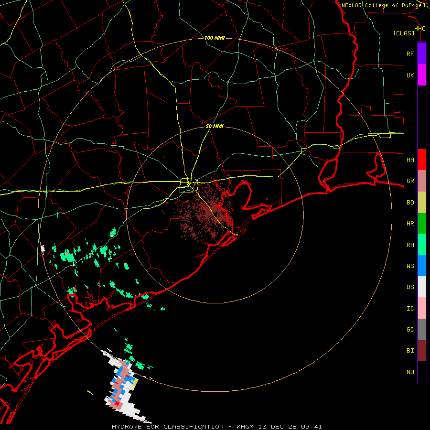430x430 pixels.
Task: Click the HR dark green legend swatch
Action: point(422,224)
